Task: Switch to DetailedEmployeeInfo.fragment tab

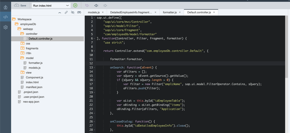Action: pos(131,12)
